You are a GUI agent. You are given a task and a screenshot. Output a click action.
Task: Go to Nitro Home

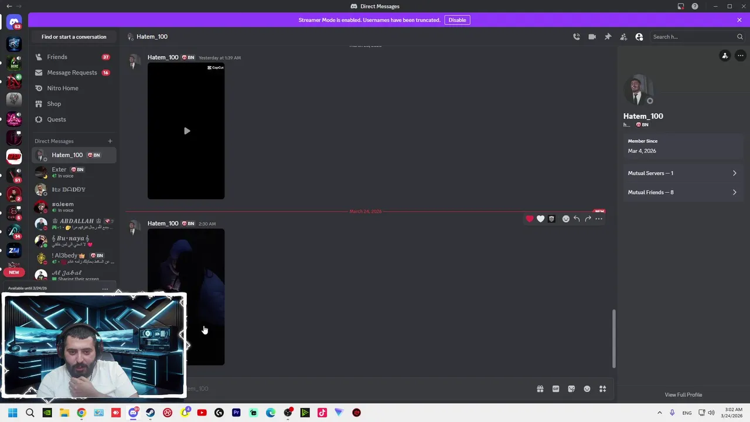[73, 88]
